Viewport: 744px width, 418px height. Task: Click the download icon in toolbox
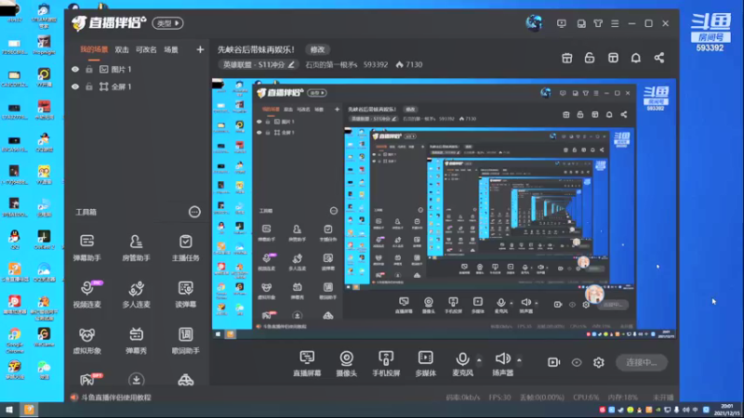[136, 379]
